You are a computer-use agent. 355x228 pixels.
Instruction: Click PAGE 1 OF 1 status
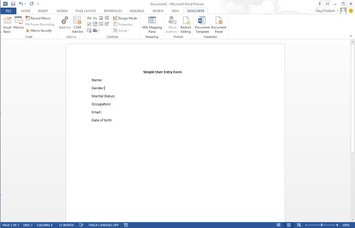10,225
